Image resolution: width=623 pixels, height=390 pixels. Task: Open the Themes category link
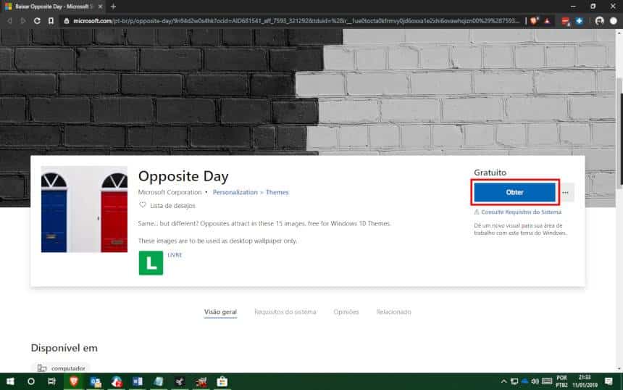pos(277,192)
